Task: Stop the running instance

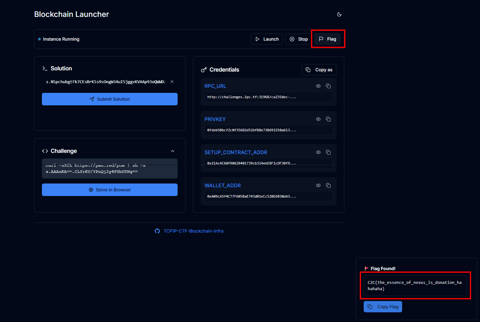Action: tap(299, 39)
